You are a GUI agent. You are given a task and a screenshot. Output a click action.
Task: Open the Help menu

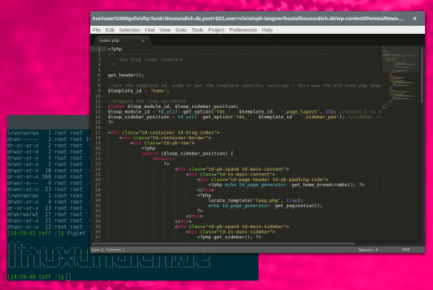tap(267, 30)
